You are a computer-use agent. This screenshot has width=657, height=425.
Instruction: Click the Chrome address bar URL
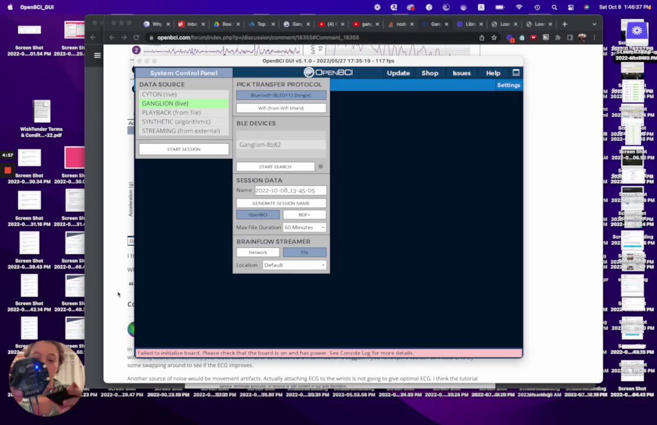pos(258,37)
